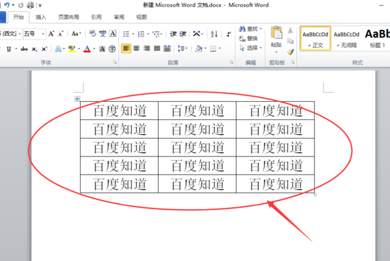Expand the Highlight color dropdown arrow
This screenshot has height=261, width=390.
(79, 49)
